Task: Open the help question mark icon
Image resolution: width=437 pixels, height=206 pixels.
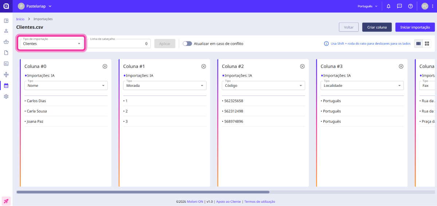Action: coord(410,6)
